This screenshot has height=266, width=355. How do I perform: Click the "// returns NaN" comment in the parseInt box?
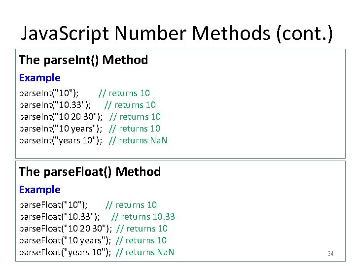138,140
